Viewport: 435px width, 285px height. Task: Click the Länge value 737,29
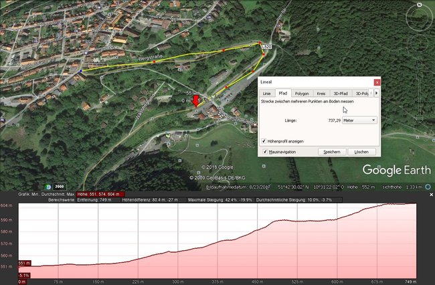(x=335, y=120)
